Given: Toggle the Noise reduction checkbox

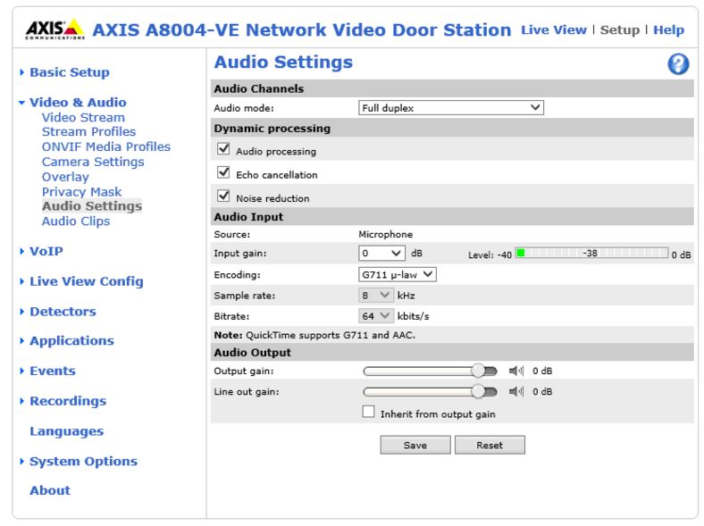Looking at the screenshot, I should click(224, 197).
